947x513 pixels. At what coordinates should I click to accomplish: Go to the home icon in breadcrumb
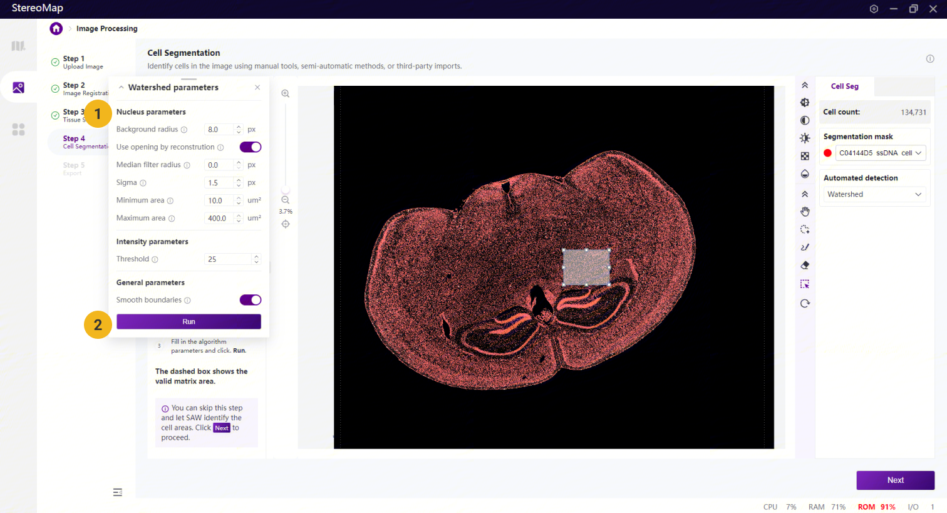(56, 28)
